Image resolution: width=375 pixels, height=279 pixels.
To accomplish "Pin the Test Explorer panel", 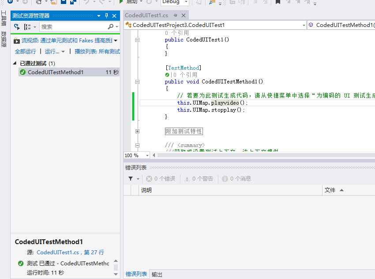I will [x=106, y=15].
